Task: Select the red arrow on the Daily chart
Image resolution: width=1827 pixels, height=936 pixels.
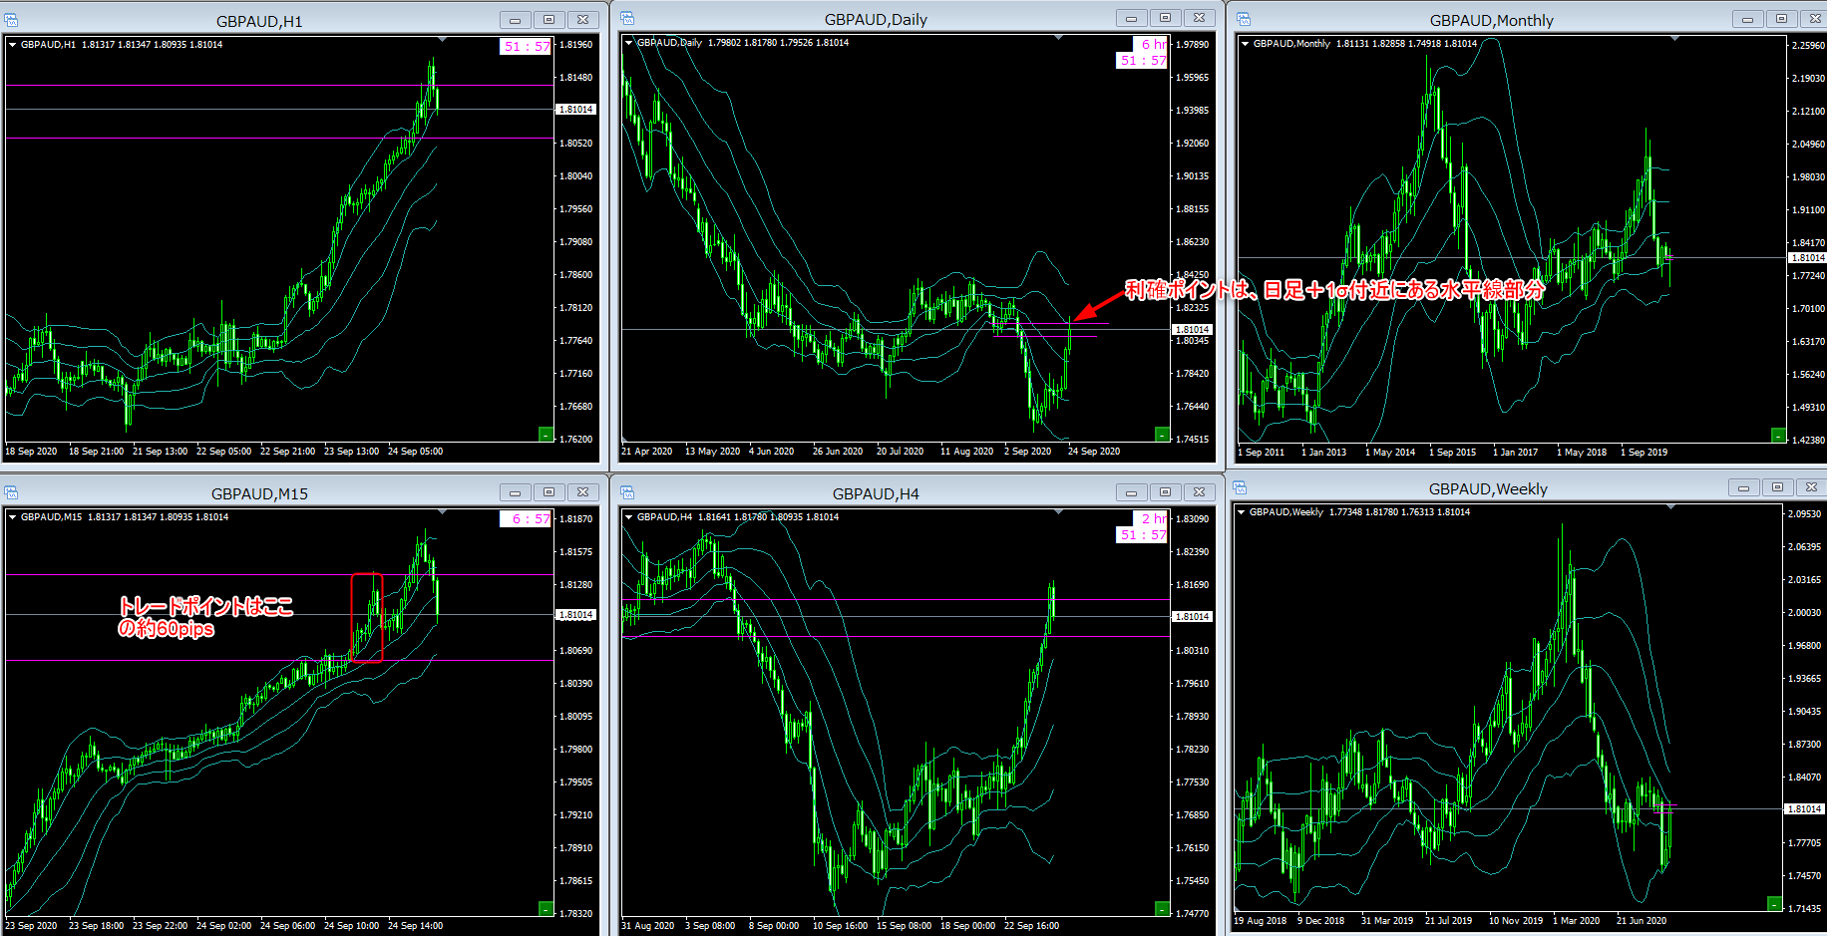Action: (x=1098, y=304)
